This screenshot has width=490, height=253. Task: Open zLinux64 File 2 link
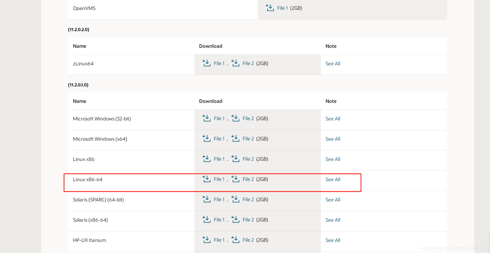[248, 63]
